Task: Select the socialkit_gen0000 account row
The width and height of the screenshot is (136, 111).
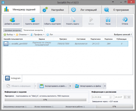Action: pyautogui.click(x=65, y=44)
